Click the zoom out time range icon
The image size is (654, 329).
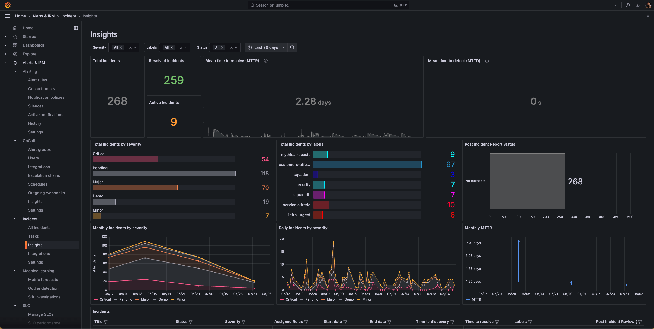click(x=292, y=47)
